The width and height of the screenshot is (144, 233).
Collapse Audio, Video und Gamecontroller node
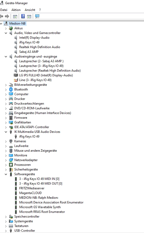coord(6,33)
